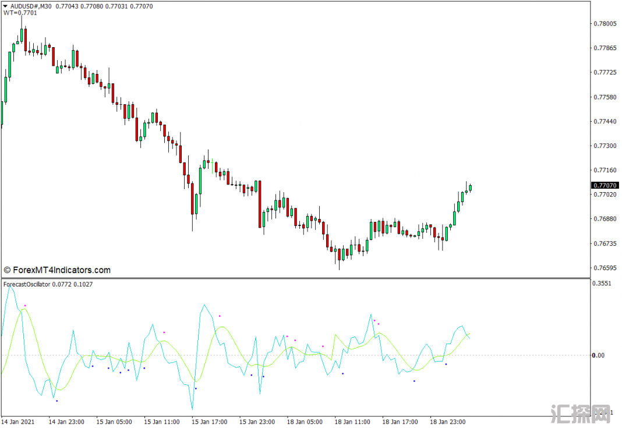Image resolution: width=622 pixels, height=428 pixels.
Task: Click the WT=0.7701 label
Action: tap(20, 13)
